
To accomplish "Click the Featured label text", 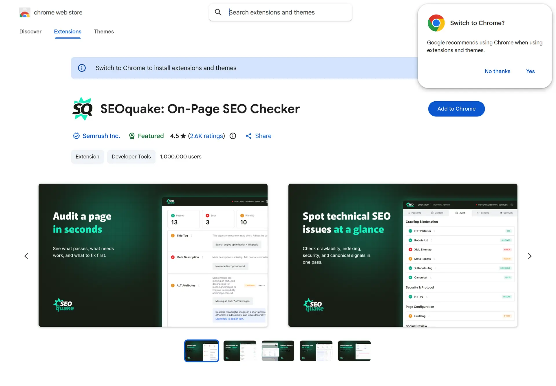I will pos(151,136).
